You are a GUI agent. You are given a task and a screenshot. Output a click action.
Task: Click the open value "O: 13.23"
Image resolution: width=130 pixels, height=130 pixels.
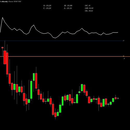[47, 6]
